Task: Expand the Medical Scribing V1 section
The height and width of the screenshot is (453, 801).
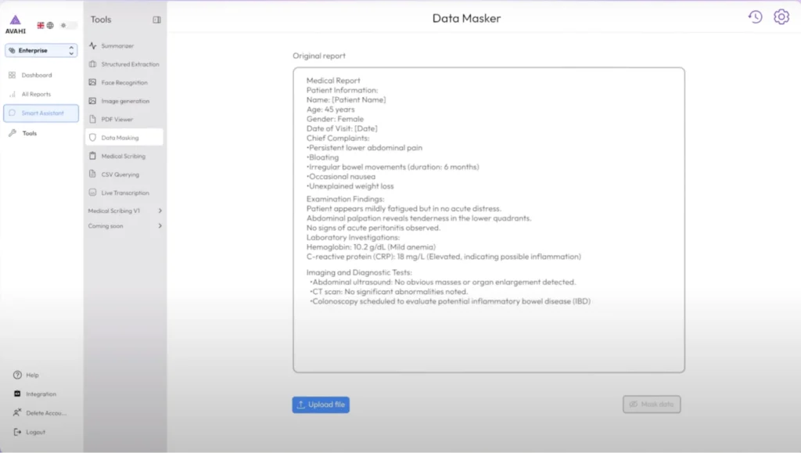Action: pyautogui.click(x=125, y=211)
